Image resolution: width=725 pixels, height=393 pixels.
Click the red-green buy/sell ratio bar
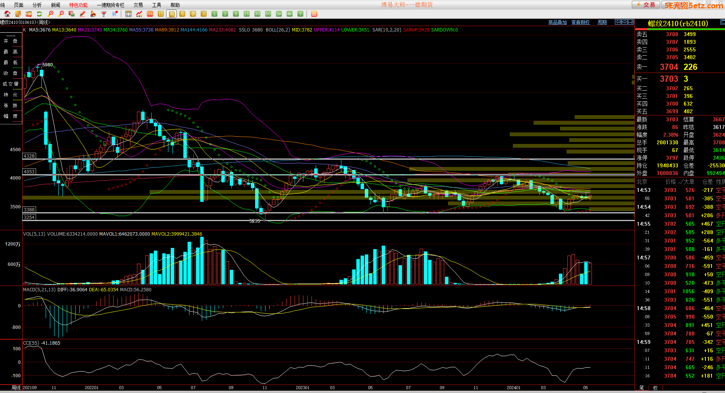click(x=679, y=29)
